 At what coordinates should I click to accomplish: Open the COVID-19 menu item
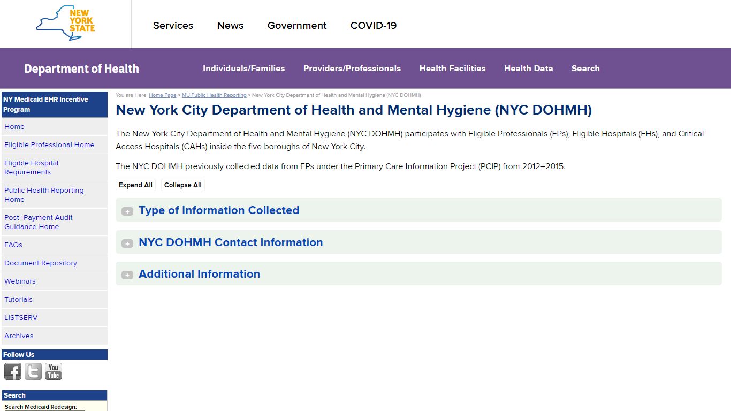click(374, 26)
